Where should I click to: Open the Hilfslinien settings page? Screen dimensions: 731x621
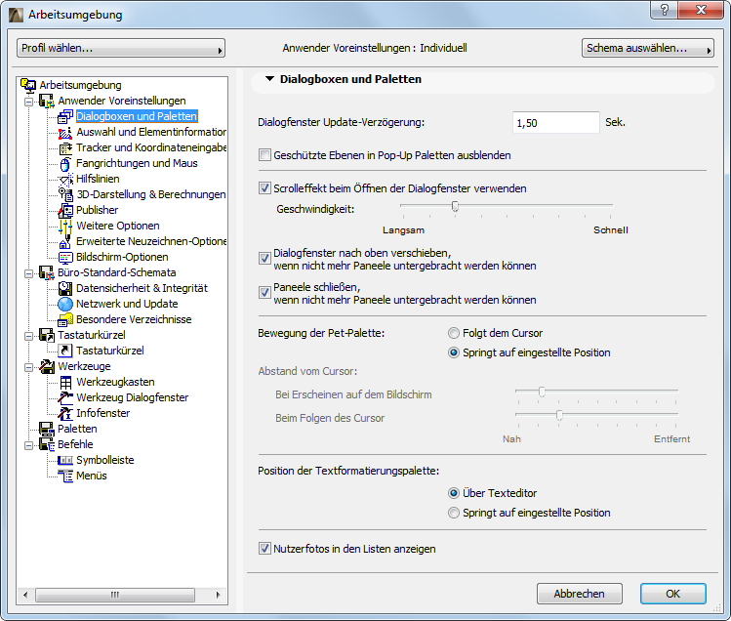(98, 179)
